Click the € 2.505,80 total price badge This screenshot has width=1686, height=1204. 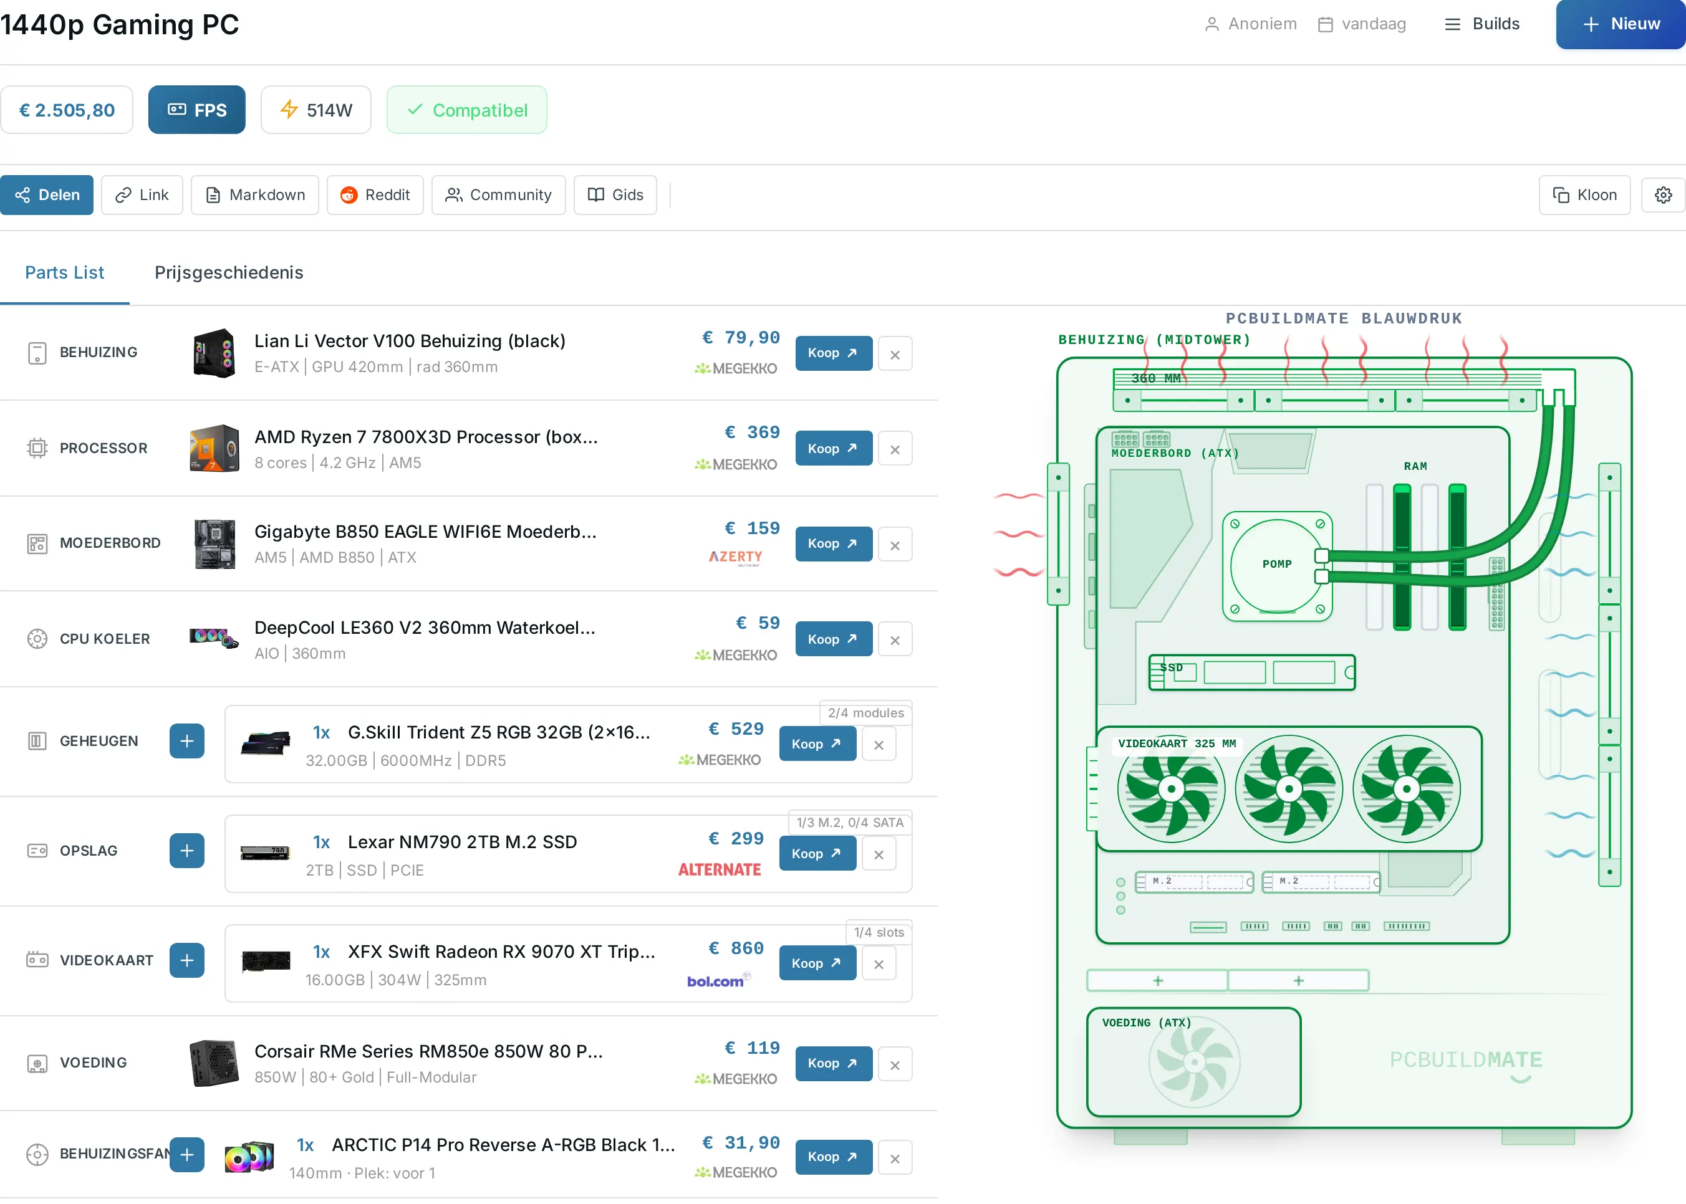[x=67, y=110]
